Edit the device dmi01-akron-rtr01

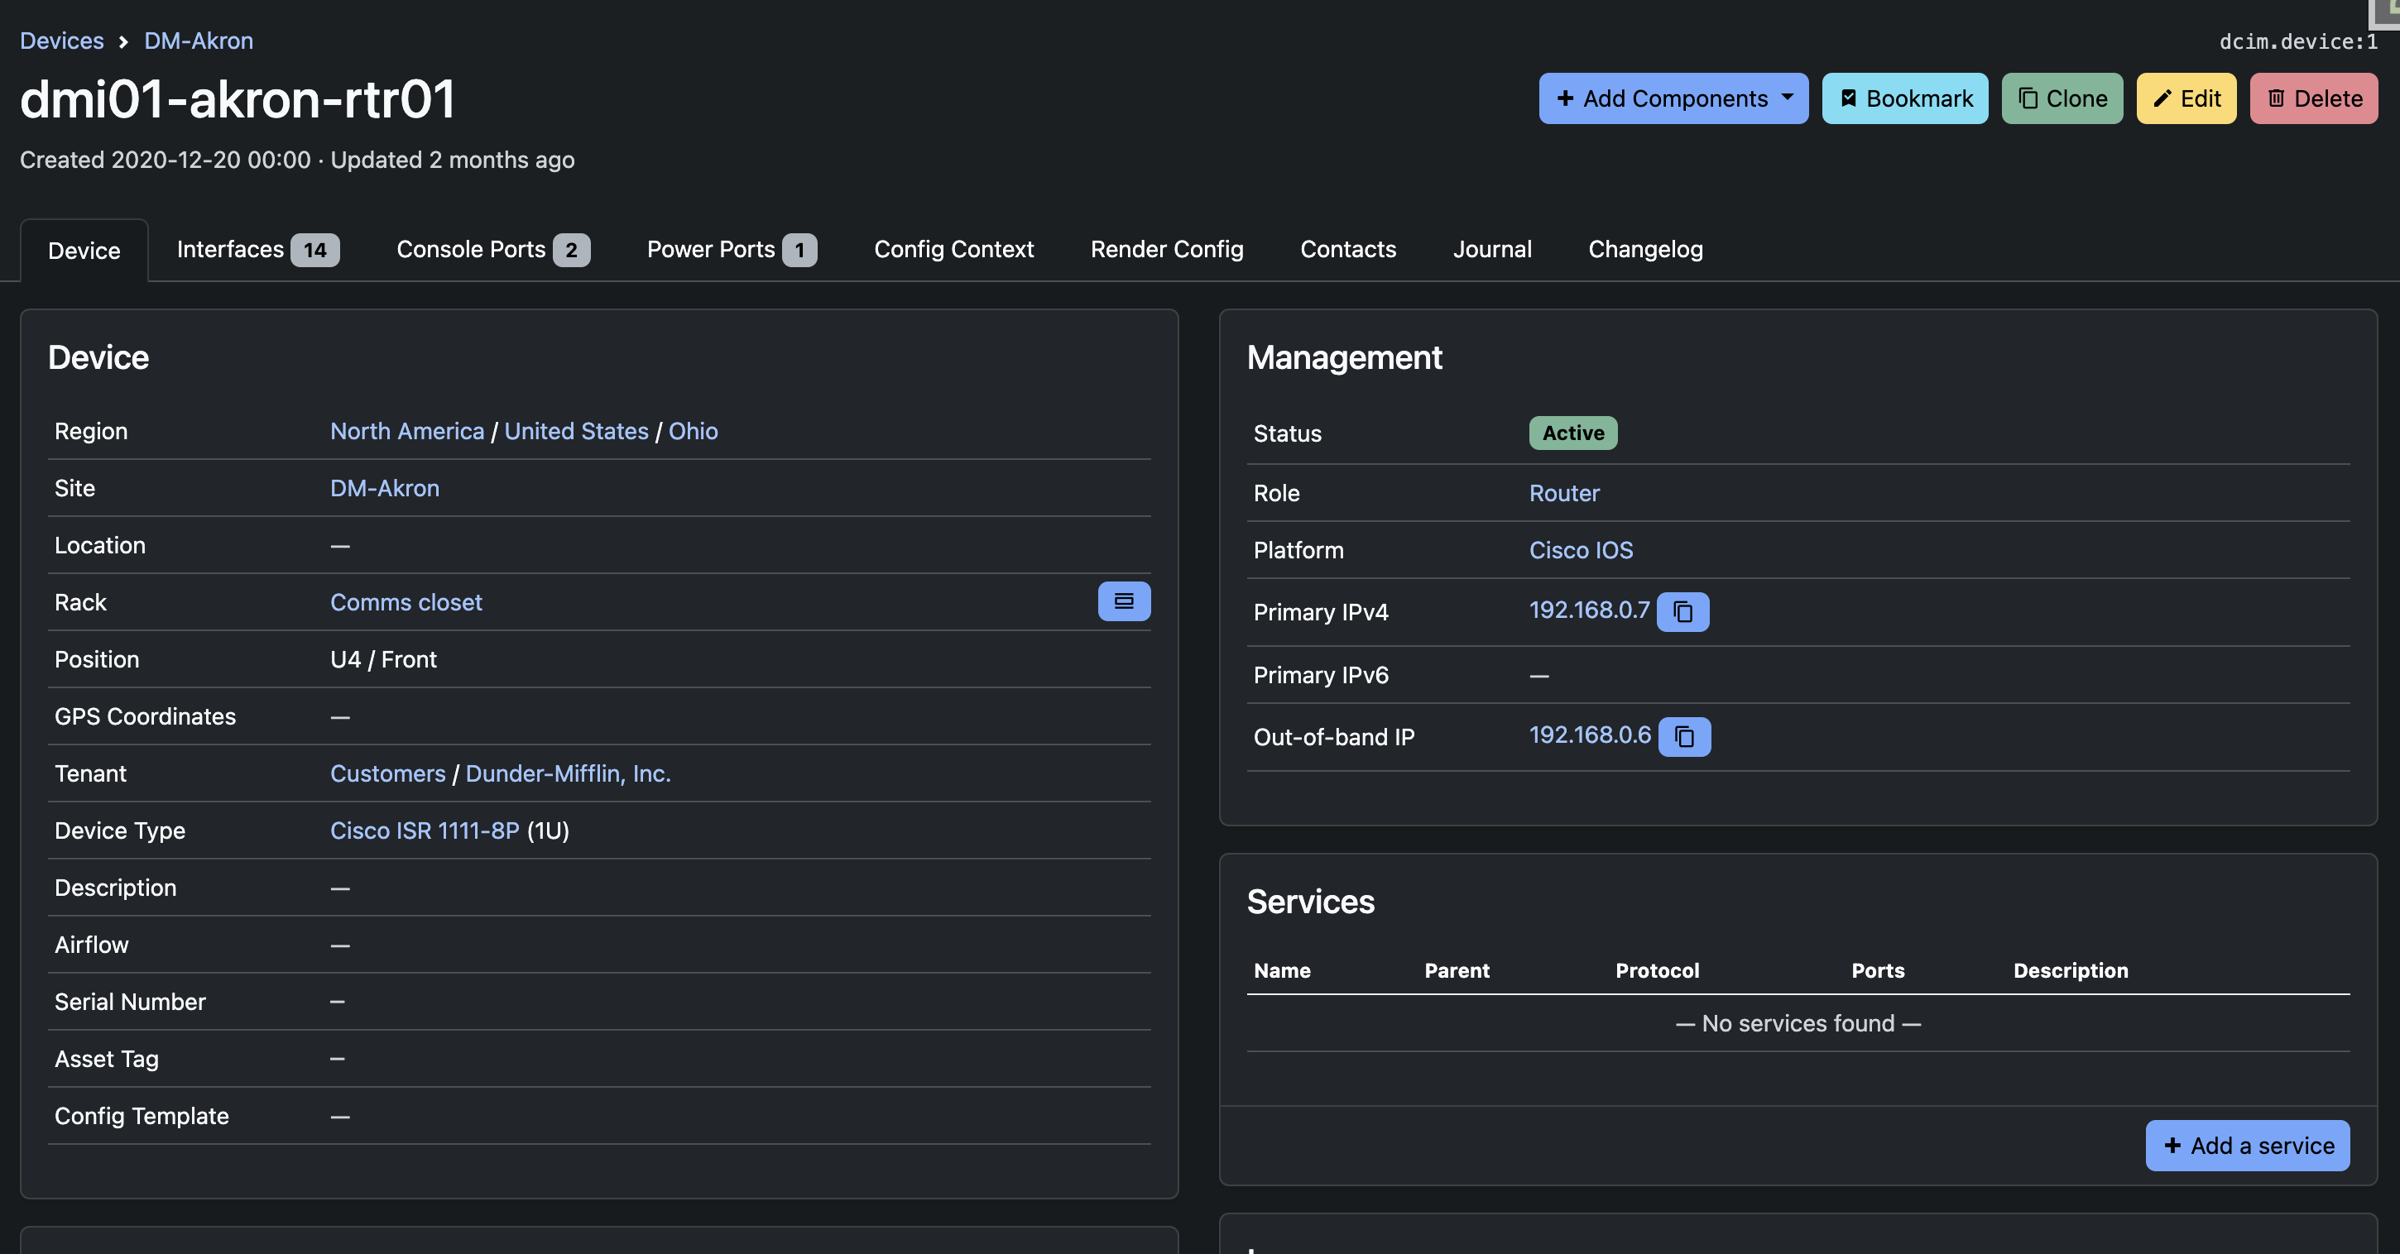point(2186,98)
